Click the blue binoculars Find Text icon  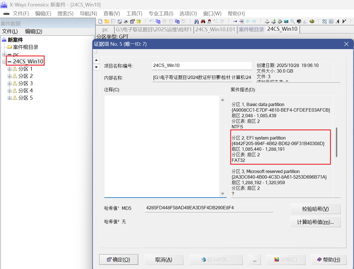197,21
